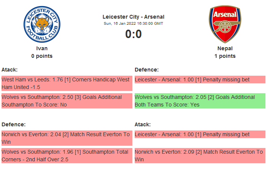
Task: Click the Penalty missing bet under Nepal's Atack
Action: coord(200,134)
